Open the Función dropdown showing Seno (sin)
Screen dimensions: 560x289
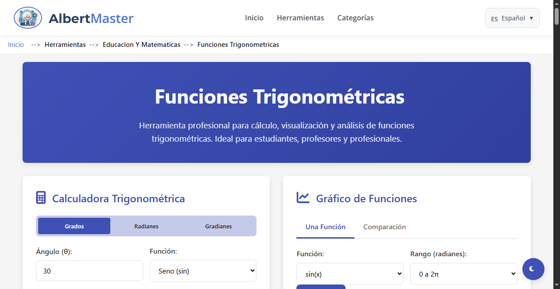tap(202, 270)
